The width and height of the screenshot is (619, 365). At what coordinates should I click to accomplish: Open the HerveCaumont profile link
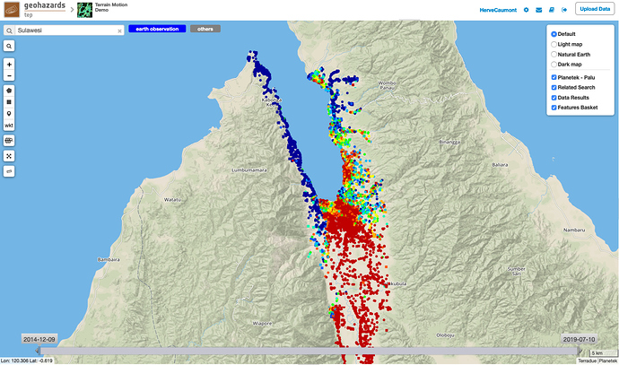point(498,10)
